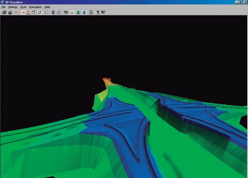248x178 pixels.
Task: Open the Draw menu
Action: pyautogui.click(x=23, y=7)
